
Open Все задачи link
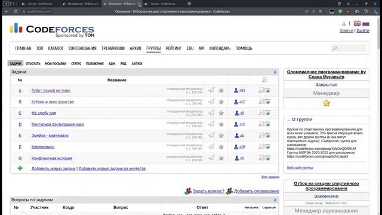coord(270,177)
